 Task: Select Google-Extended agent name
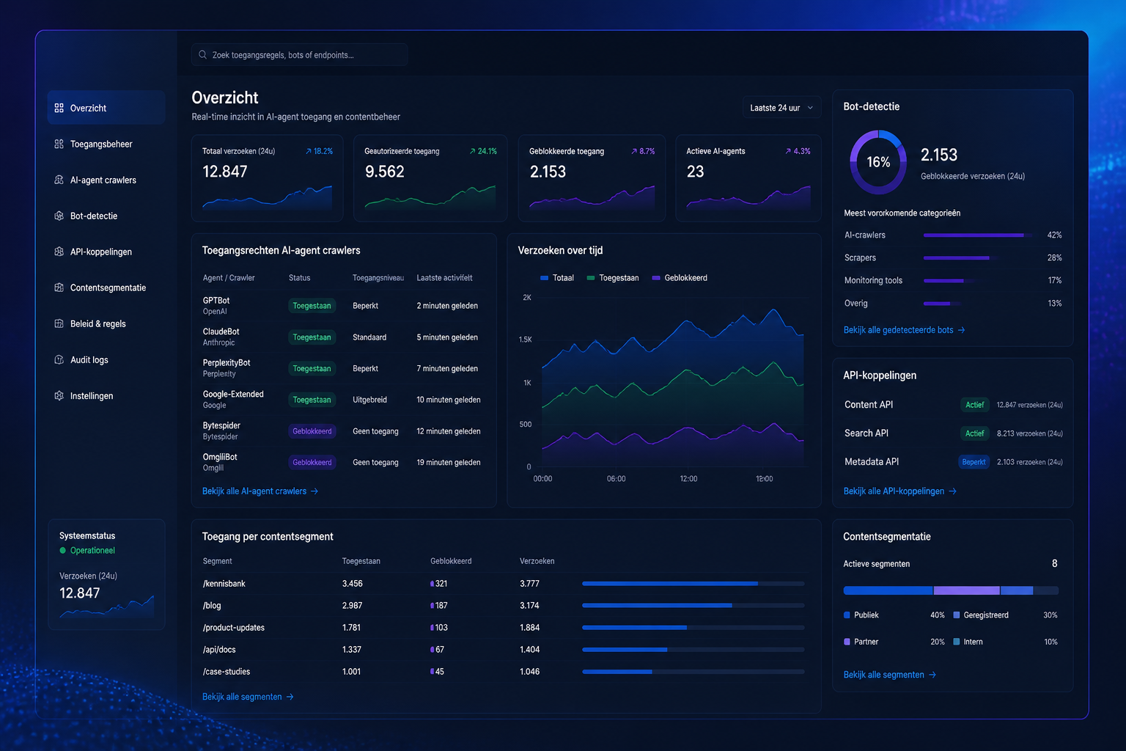[233, 395]
